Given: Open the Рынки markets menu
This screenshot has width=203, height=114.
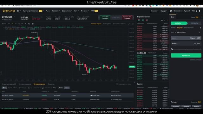Looking at the screenshot, I should 48,11.
